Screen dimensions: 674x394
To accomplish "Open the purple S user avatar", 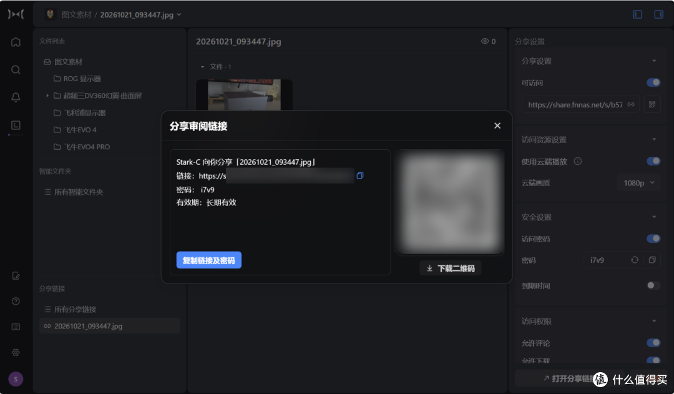I will pos(16,379).
